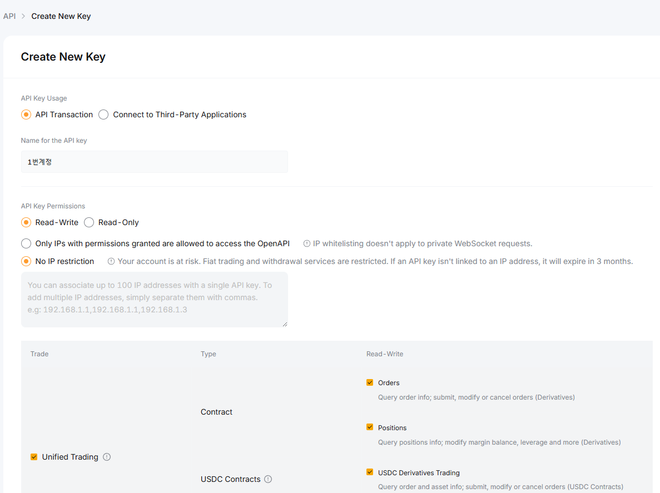
Task: Select the API Transaction radio option
Action: pos(26,114)
